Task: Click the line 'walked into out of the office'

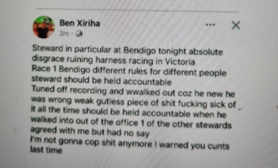Action: pos(131,123)
